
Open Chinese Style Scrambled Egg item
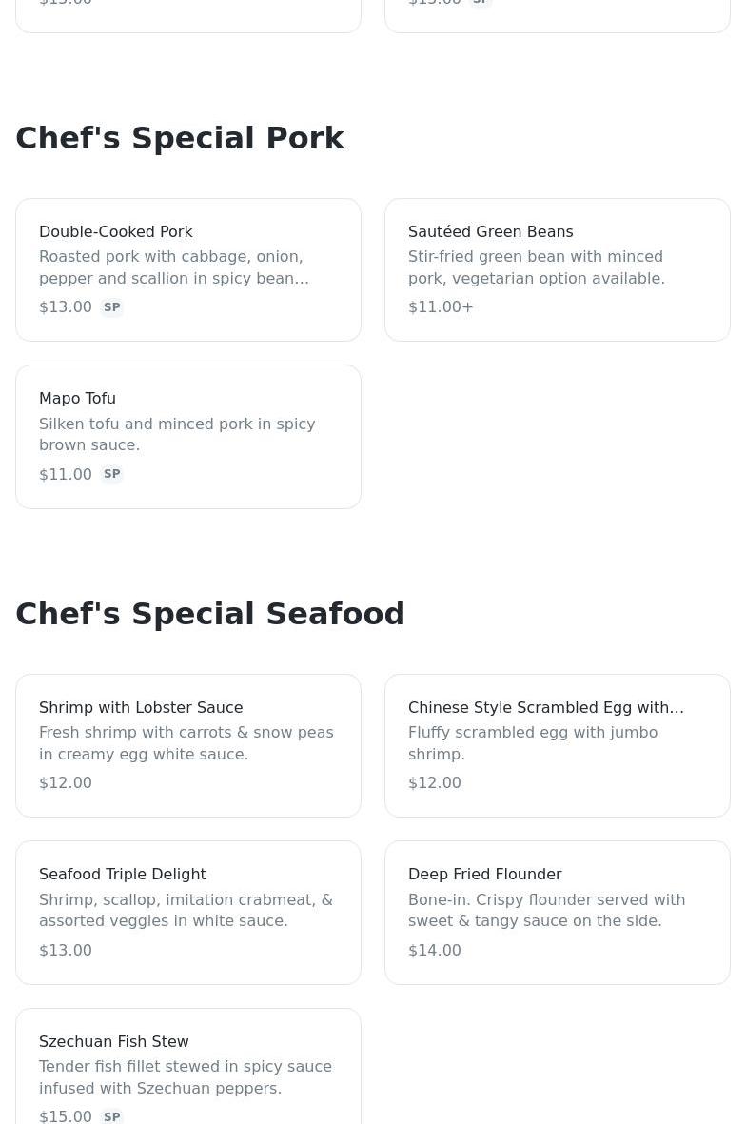coord(557,745)
